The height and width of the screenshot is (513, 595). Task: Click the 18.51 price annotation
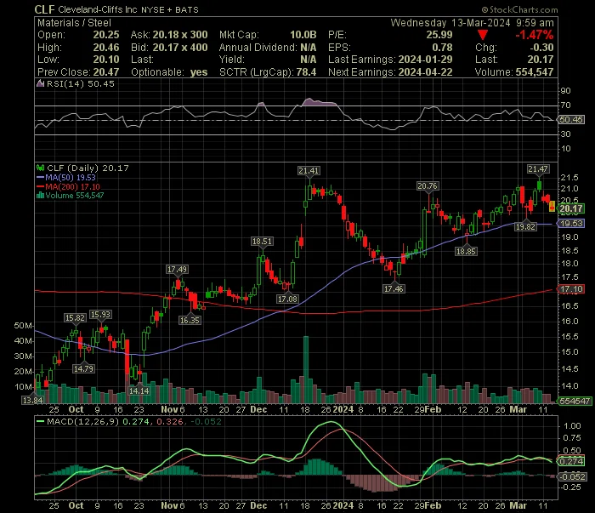point(262,242)
